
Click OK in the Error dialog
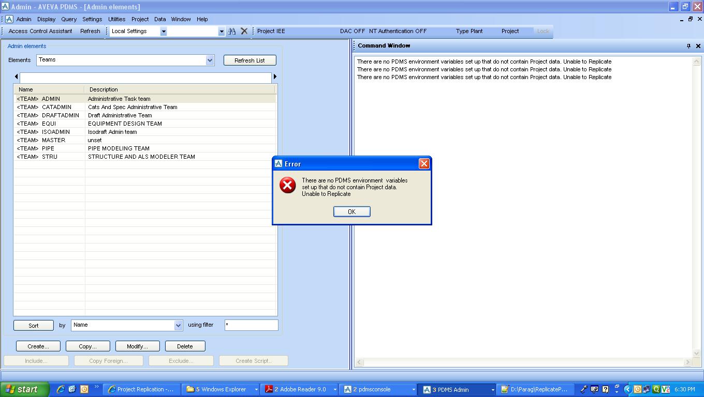pos(351,211)
